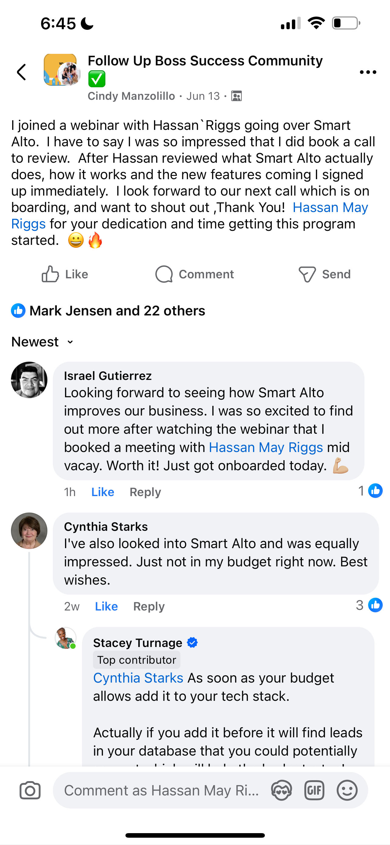Expand the Newest sort dropdown
The image size is (390, 845).
[x=43, y=342]
